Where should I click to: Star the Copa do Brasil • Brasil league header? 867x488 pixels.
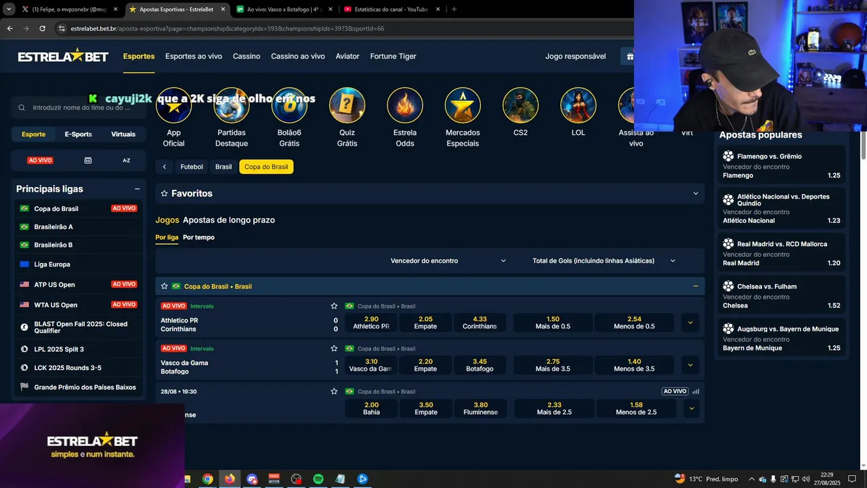164,286
